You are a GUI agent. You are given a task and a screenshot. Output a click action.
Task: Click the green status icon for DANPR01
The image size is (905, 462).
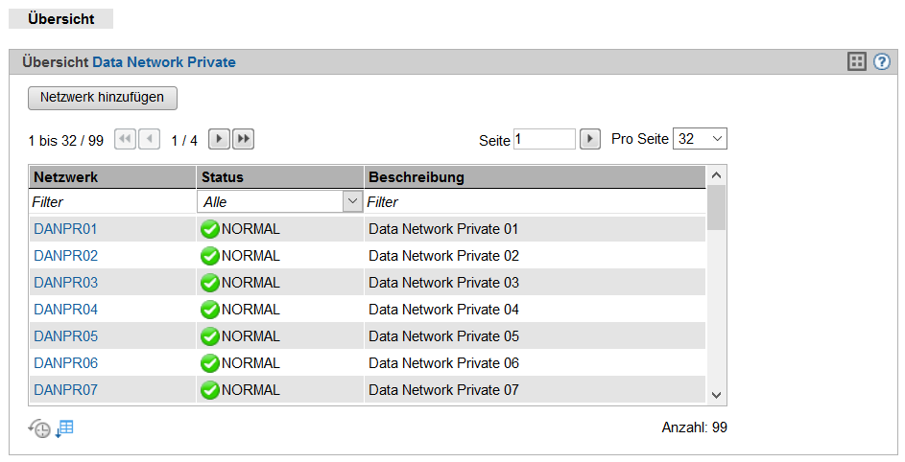click(210, 230)
